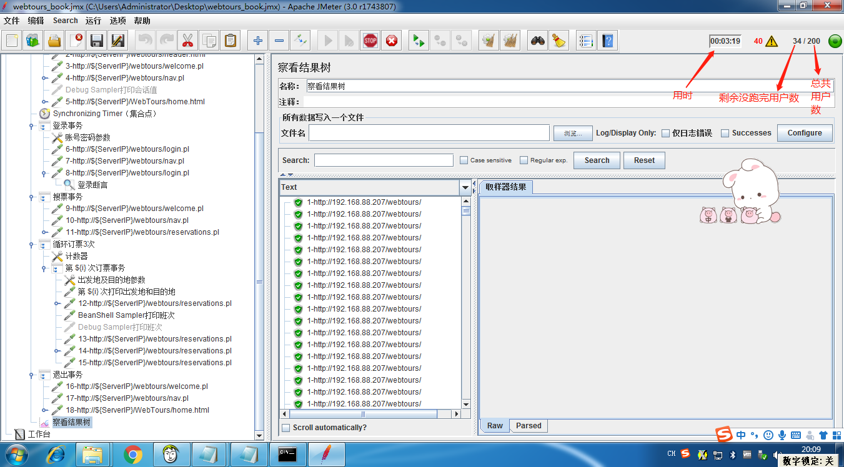The width and height of the screenshot is (844, 467).
Task: Open the Function Helper list icon
Action: (585, 41)
